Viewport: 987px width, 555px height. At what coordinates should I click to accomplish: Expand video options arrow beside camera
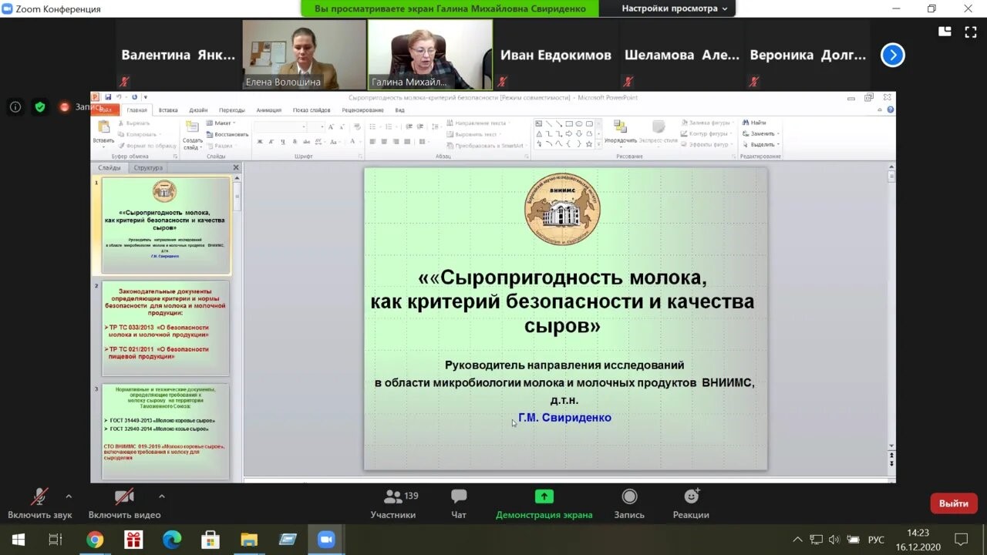tap(161, 496)
